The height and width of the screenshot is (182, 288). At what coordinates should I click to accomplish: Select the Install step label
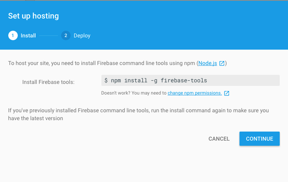click(x=28, y=35)
